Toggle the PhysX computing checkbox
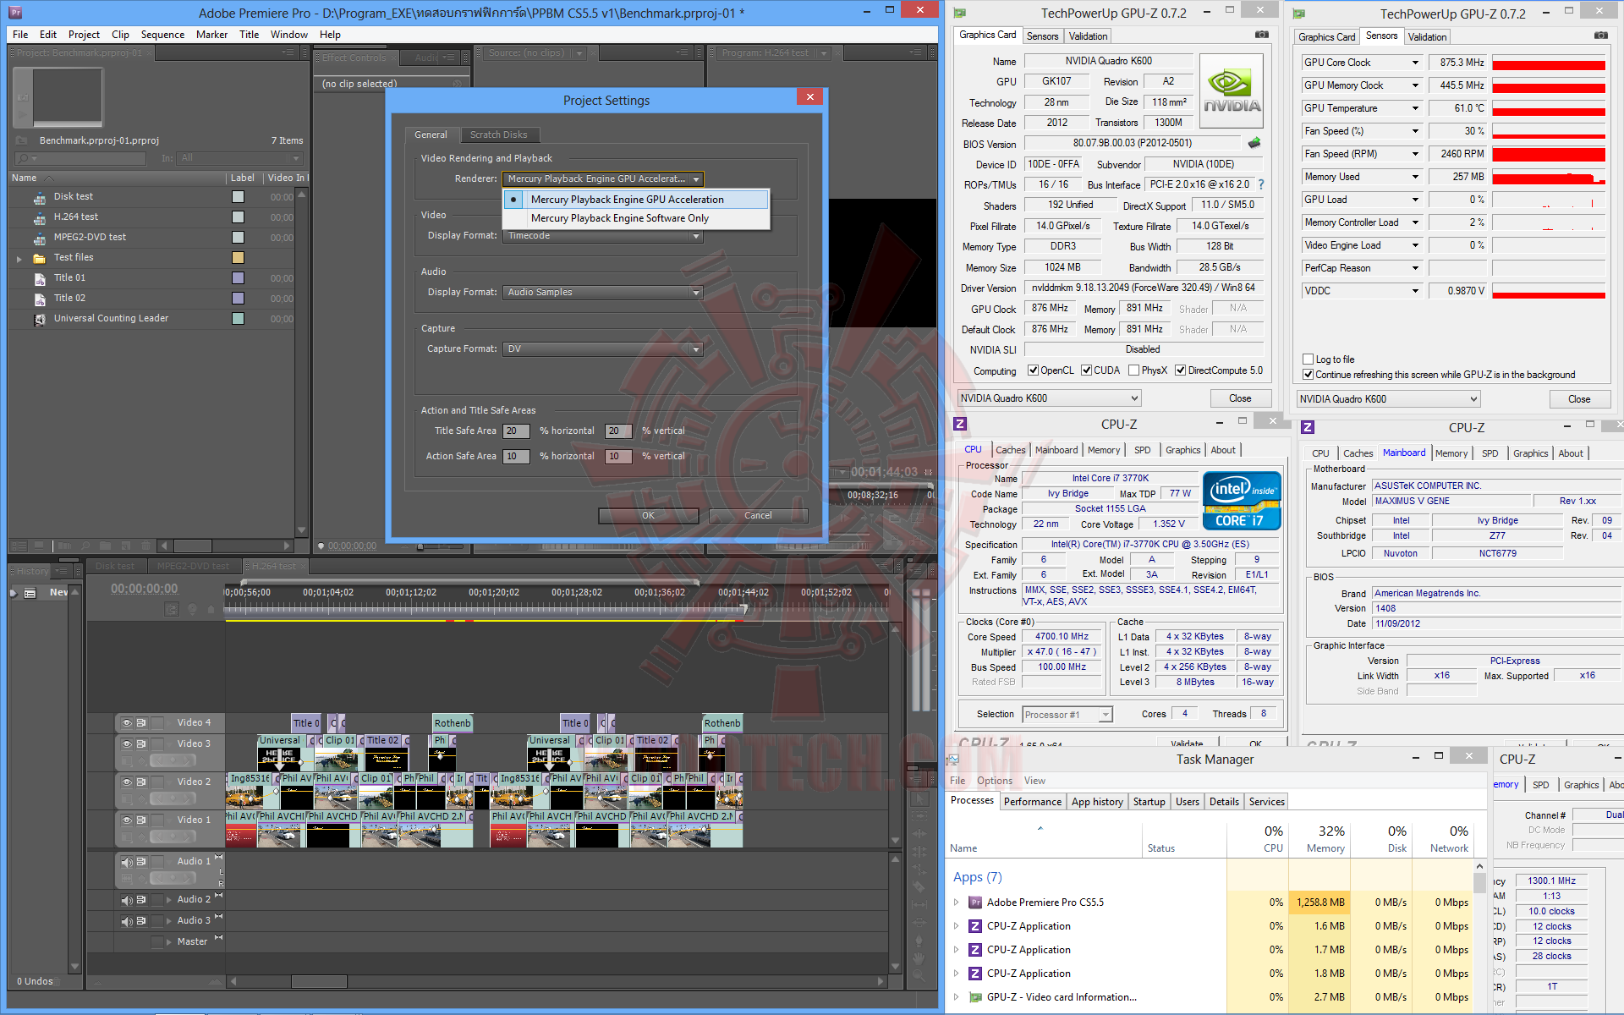Screen dimensions: 1624x1015 [x=1133, y=370]
